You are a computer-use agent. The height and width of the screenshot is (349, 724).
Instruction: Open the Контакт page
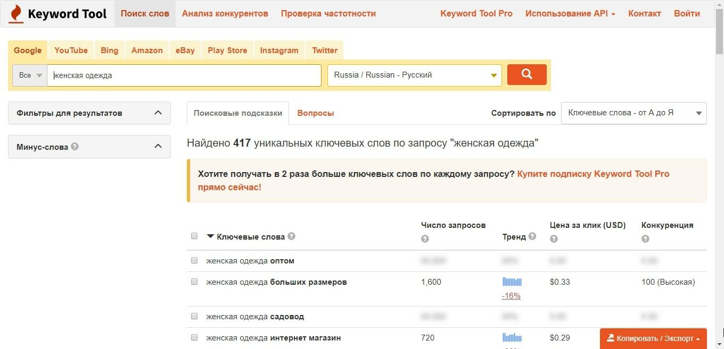(645, 14)
